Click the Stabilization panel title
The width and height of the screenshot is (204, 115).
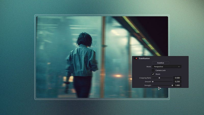(144, 59)
